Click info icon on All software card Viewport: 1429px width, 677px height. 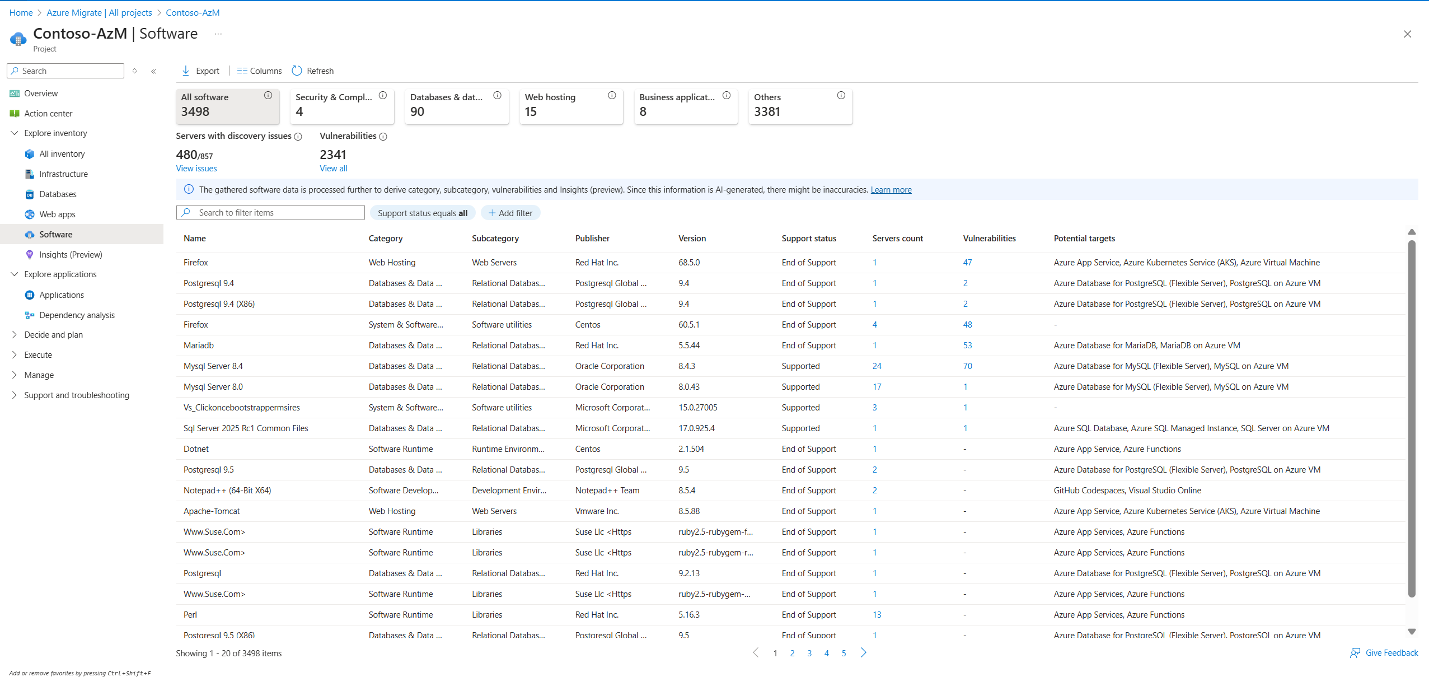268,96
